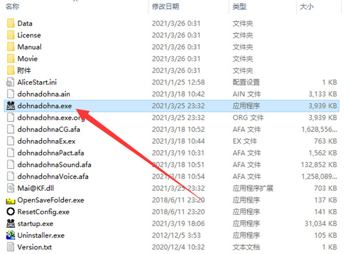350x254 pixels.
Task: Sort files by the 大小 column
Action: point(307,6)
